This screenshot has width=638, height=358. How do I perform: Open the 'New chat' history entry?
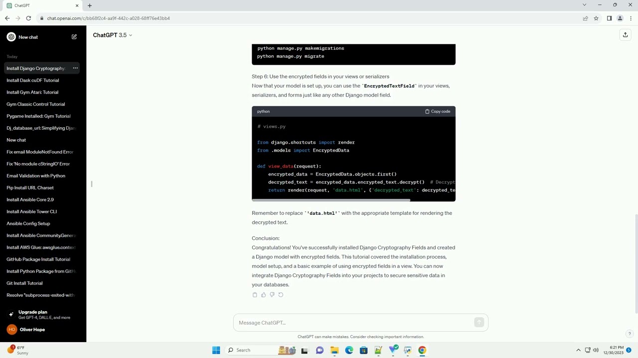coord(43,140)
